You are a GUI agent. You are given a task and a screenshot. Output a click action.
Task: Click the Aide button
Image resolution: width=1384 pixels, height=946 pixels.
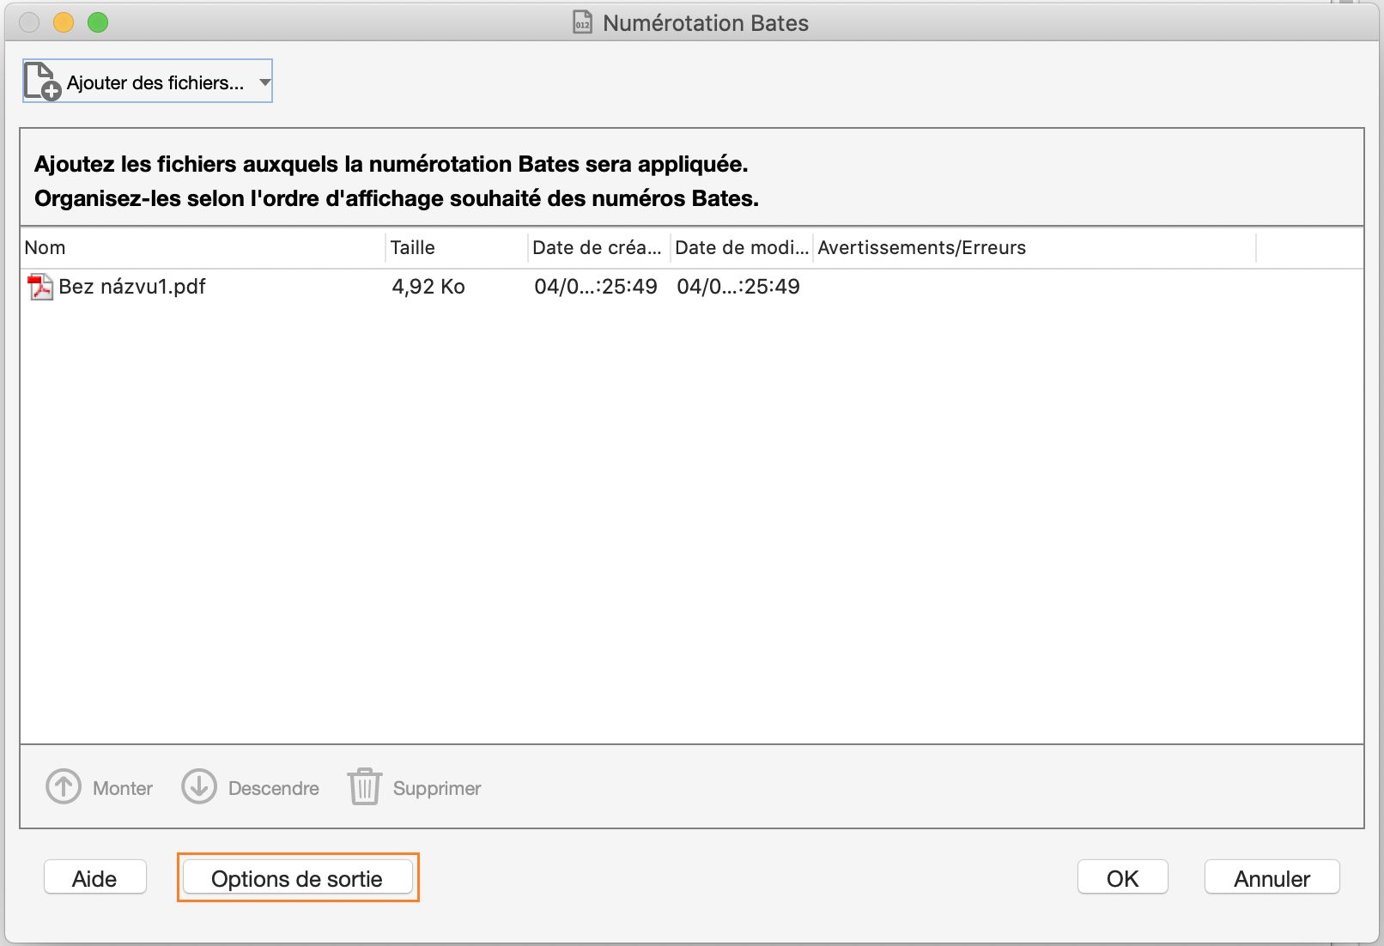pyautogui.click(x=94, y=878)
